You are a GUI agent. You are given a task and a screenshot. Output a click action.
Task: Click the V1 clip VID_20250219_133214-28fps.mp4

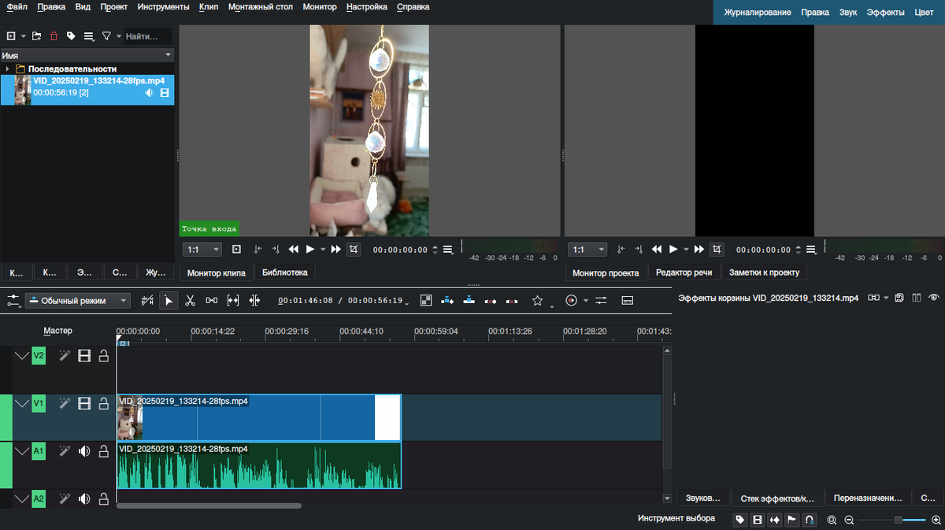[259, 417]
